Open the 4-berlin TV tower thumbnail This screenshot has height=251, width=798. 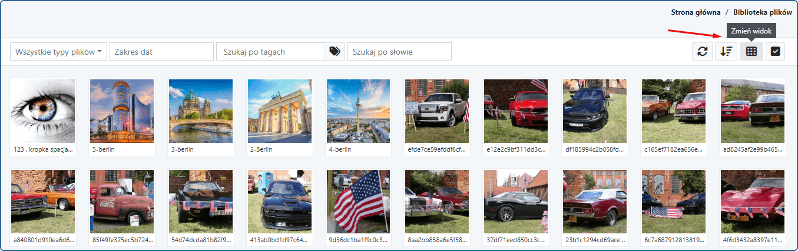coord(358,111)
